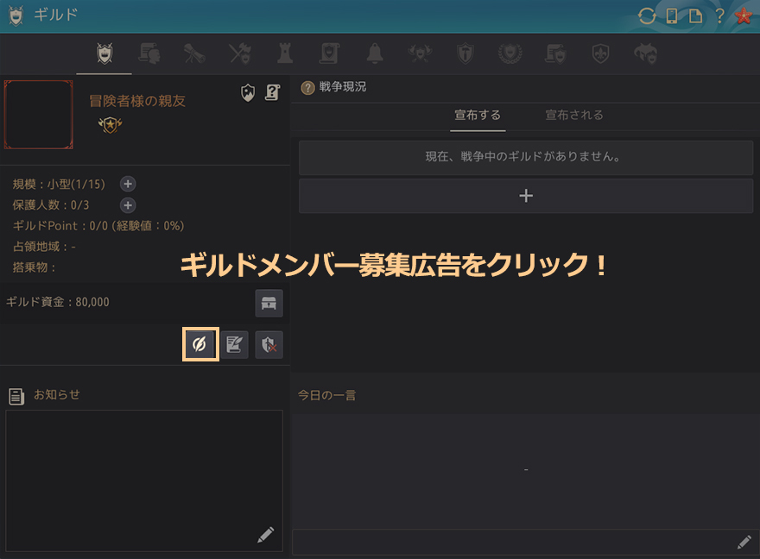Edit the お知らせ notice with the pencil icon

pos(265,535)
